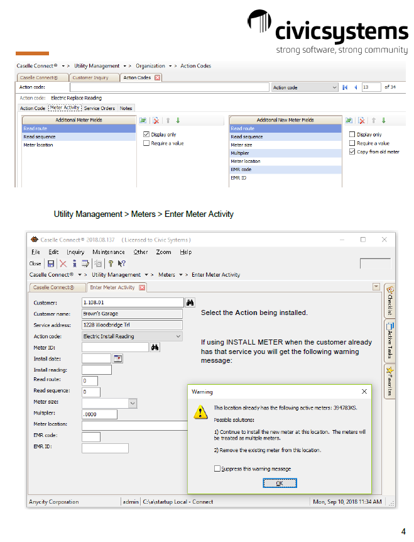This screenshot has height=542, width=414.
Task: Open the Meter size dropdown
Action: (x=133, y=404)
